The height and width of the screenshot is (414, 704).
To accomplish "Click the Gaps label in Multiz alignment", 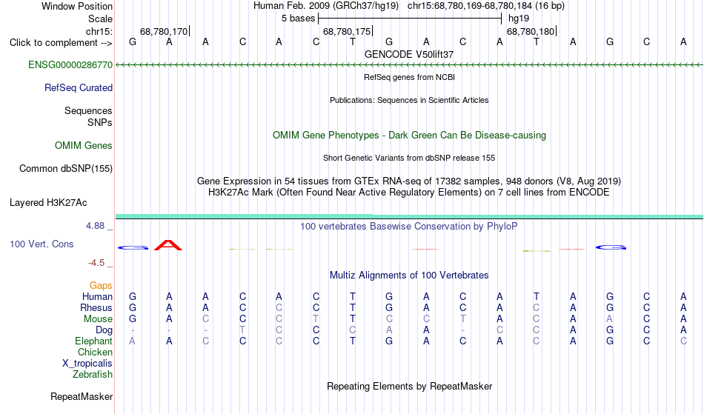I will (101, 286).
